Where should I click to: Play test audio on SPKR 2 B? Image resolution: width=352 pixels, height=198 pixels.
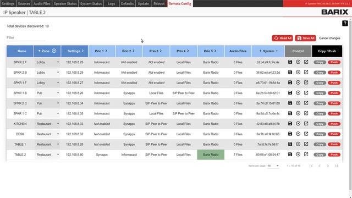[298, 72]
